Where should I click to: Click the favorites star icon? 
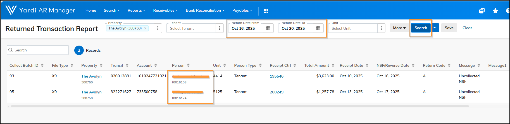click(x=495, y=11)
